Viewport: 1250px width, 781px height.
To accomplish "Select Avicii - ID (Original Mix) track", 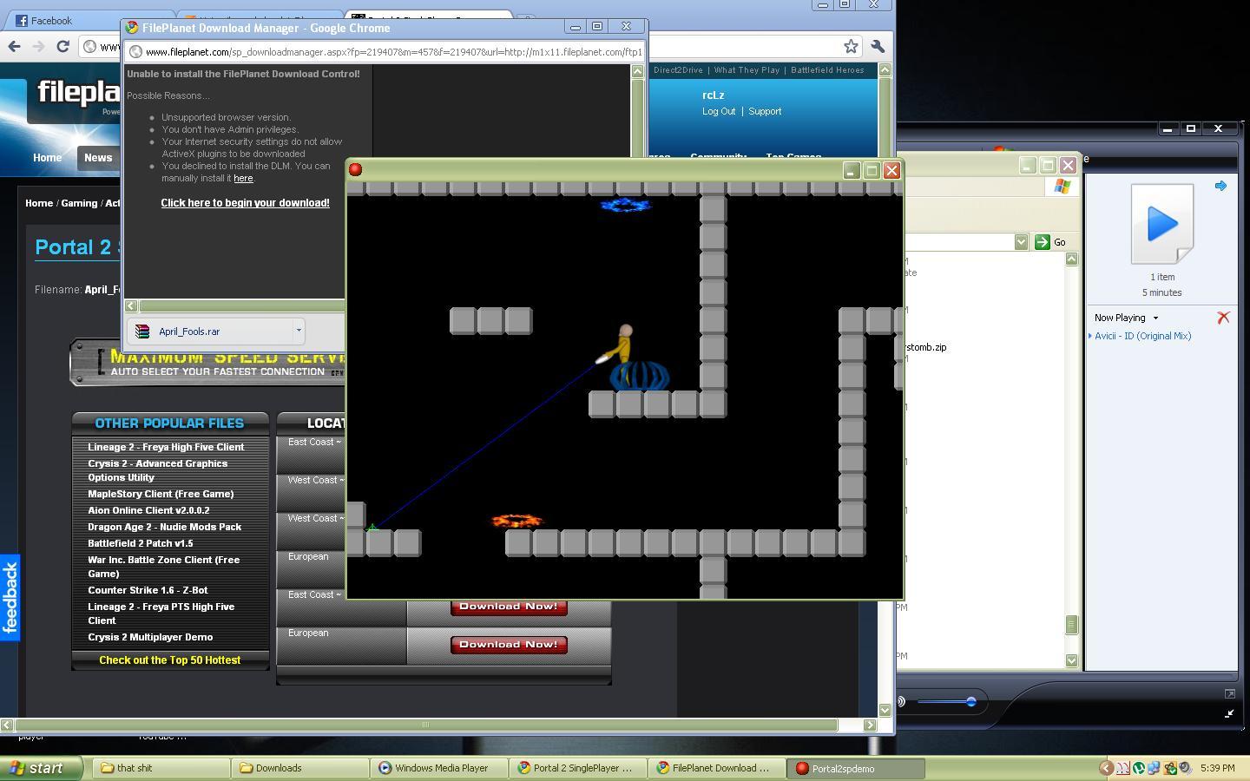I will pyautogui.click(x=1142, y=336).
